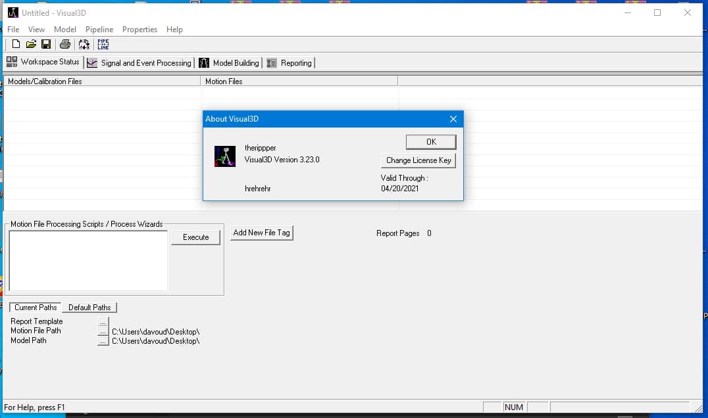Click the 'hrehrehr' text in dialog
This screenshot has width=708, height=418.
click(257, 189)
